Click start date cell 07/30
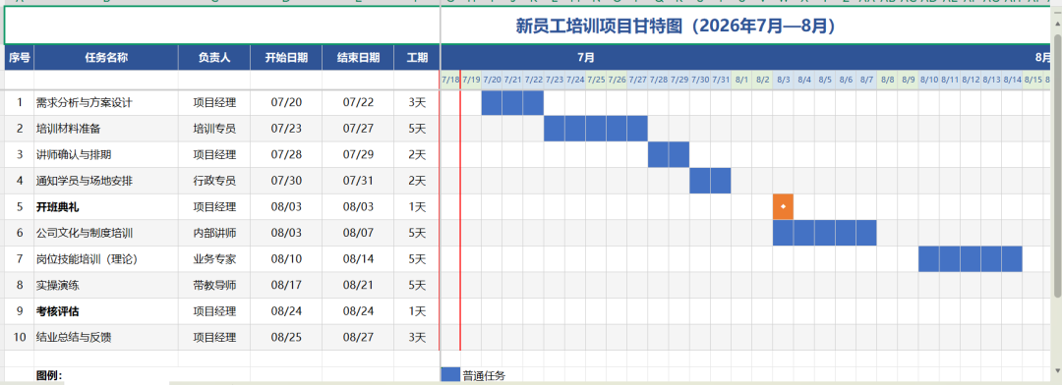This screenshot has height=385, width=1062. coord(286,181)
